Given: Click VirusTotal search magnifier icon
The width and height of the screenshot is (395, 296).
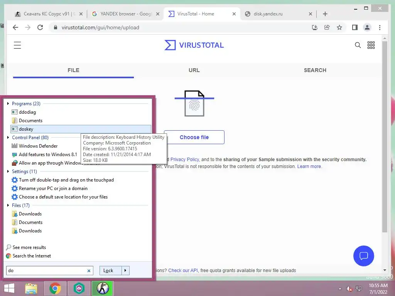Looking at the screenshot, I should click(x=358, y=45).
